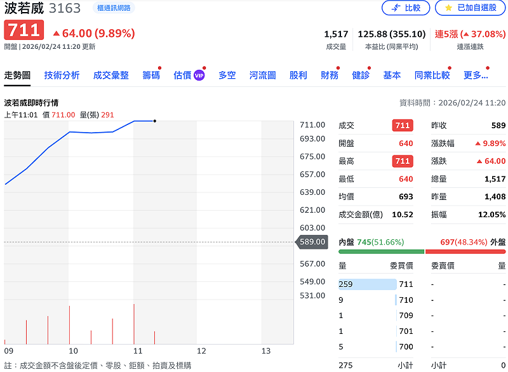508x372 pixels.
Task: Click the green 內盤 ratio bar
Action: coord(381,252)
